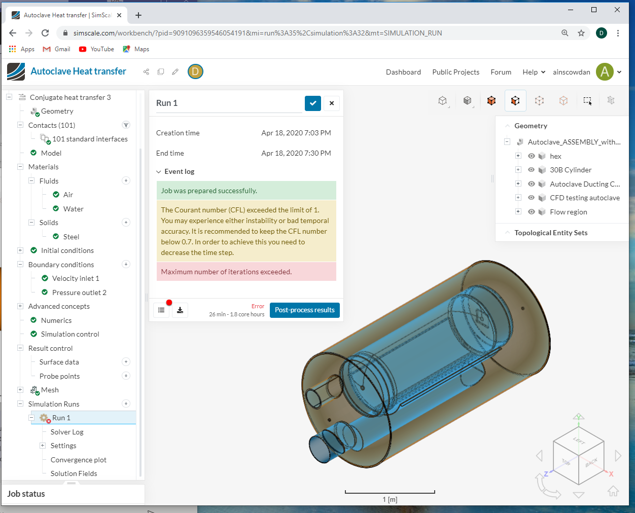635x513 pixels.
Task: Toggle visibility of Flow region
Action: (531, 212)
